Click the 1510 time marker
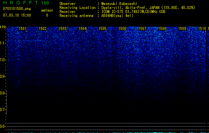209x133 pixels. [202, 29]
